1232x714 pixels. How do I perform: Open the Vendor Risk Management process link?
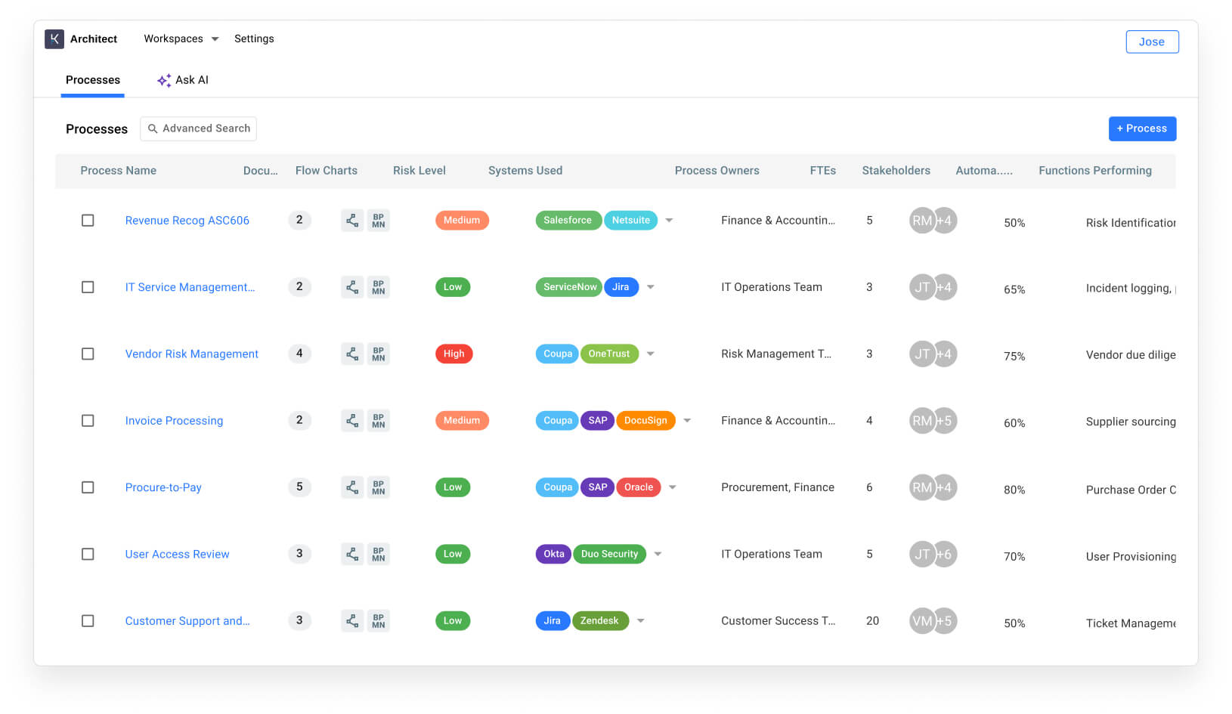point(192,354)
